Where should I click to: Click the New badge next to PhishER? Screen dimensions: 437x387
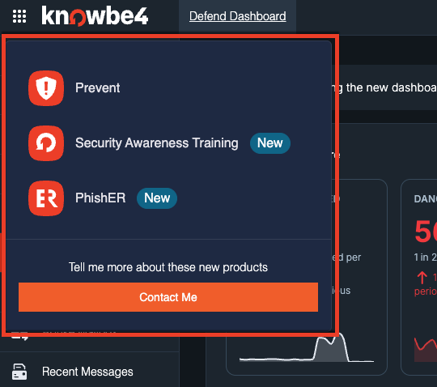[157, 198]
